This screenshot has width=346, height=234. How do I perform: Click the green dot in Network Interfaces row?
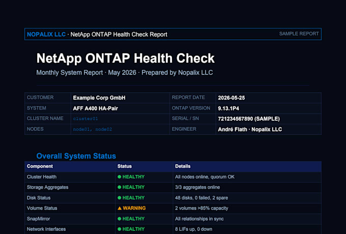pos(120,229)
